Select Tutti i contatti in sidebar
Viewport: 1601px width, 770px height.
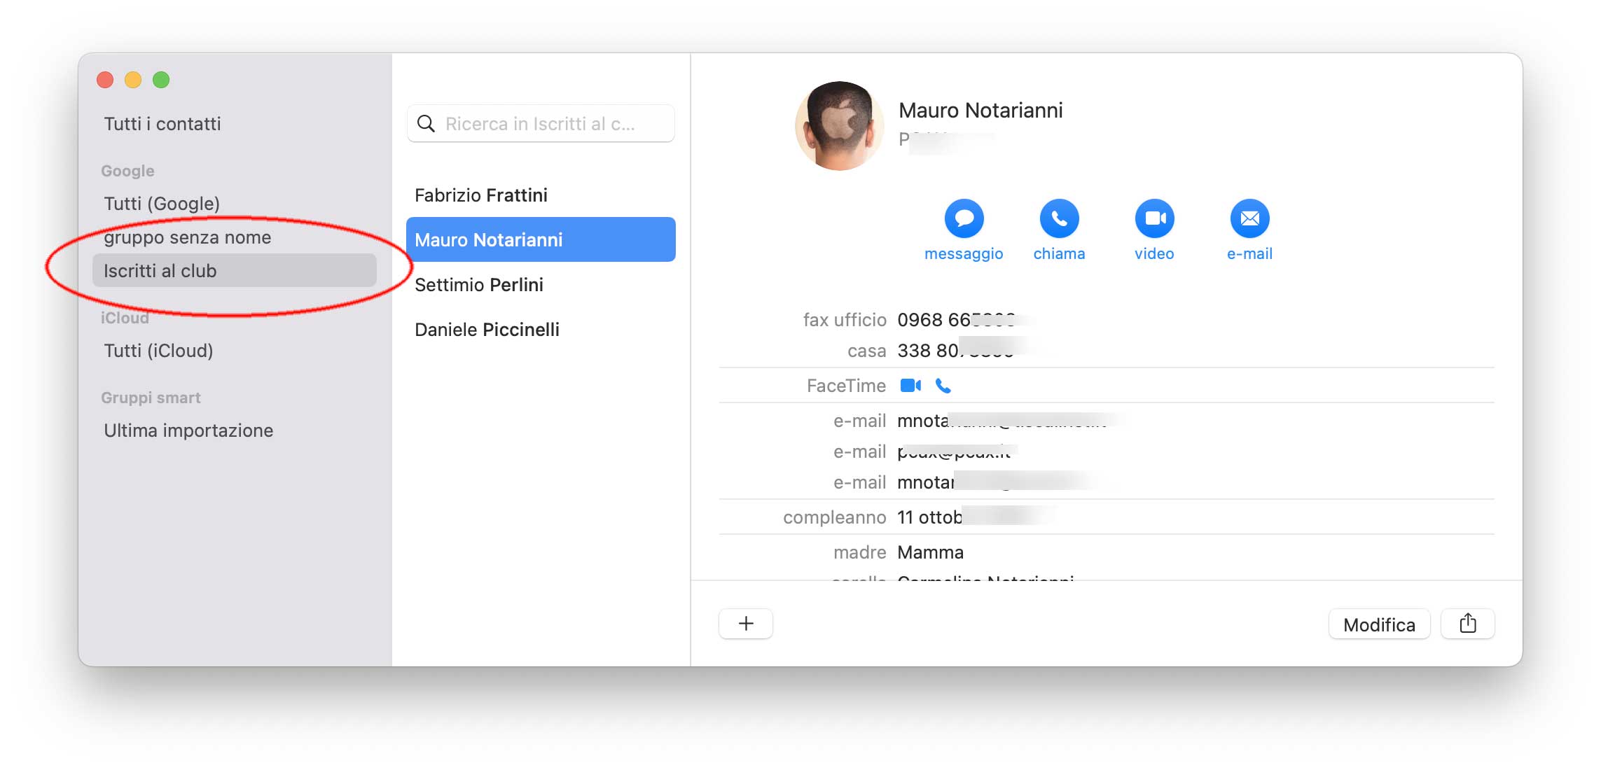click(162, 124)
